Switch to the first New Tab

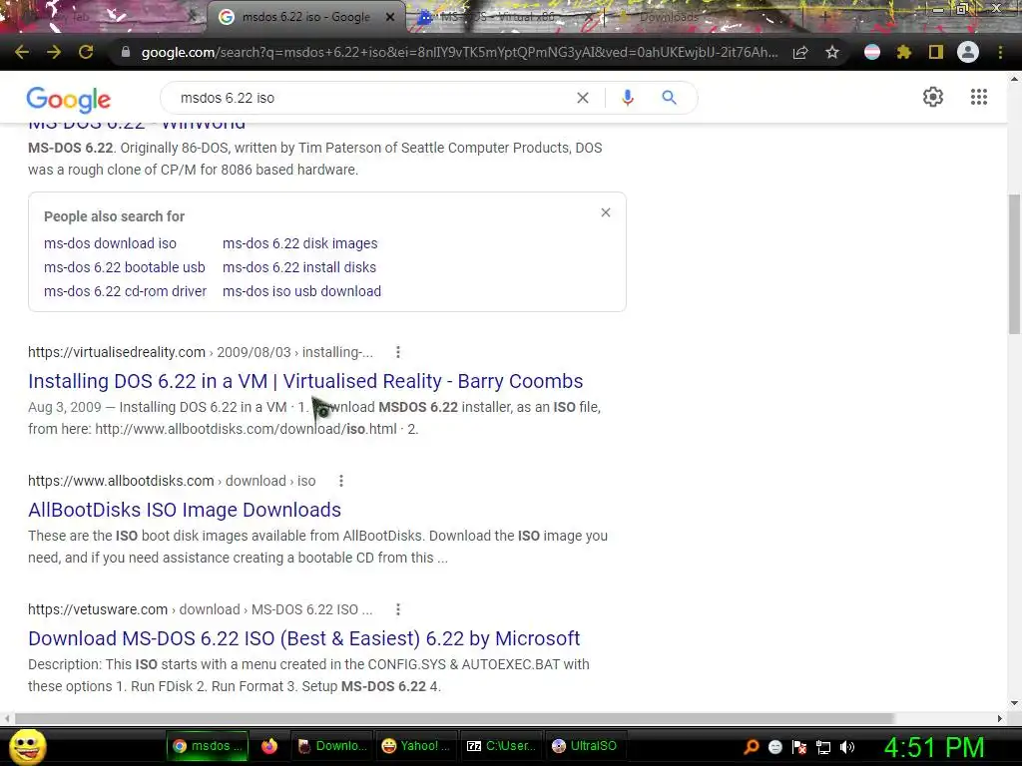pyautogui.click(x=98, y=17)
